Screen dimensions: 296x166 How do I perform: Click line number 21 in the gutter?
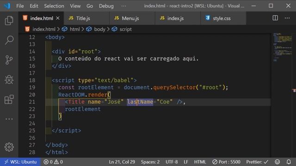click(x=32, y=102)
